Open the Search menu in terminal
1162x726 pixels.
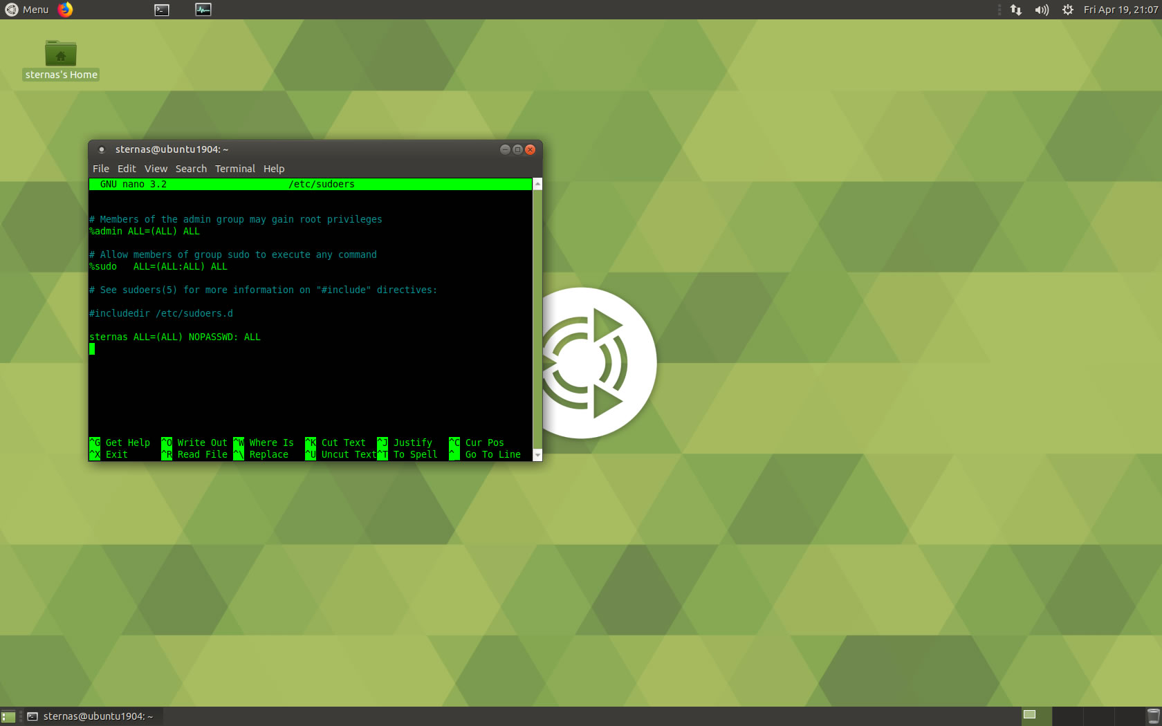pos(191,169)
